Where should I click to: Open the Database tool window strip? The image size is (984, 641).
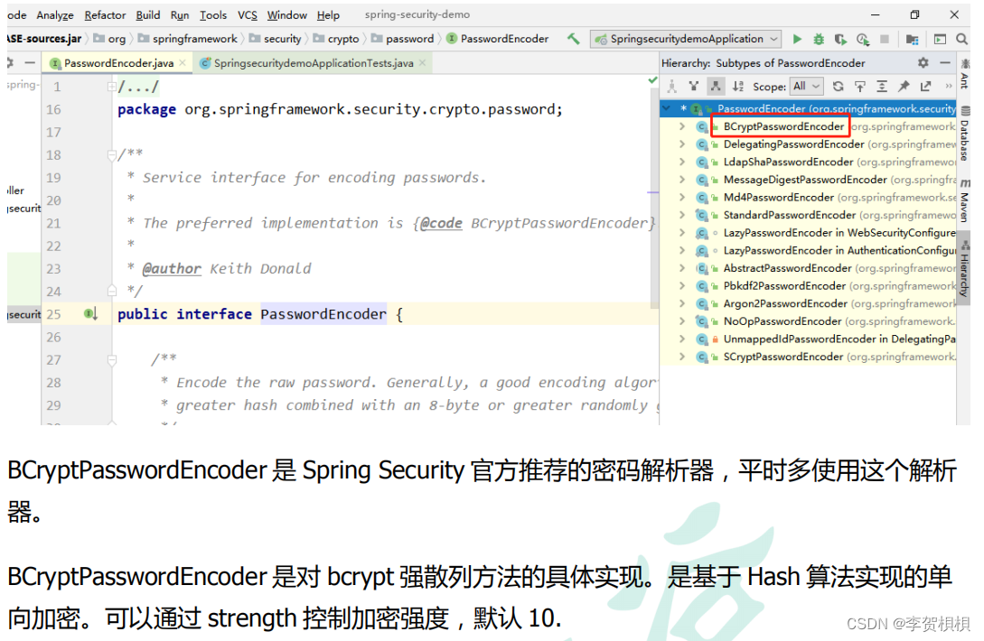click(964, 135)
